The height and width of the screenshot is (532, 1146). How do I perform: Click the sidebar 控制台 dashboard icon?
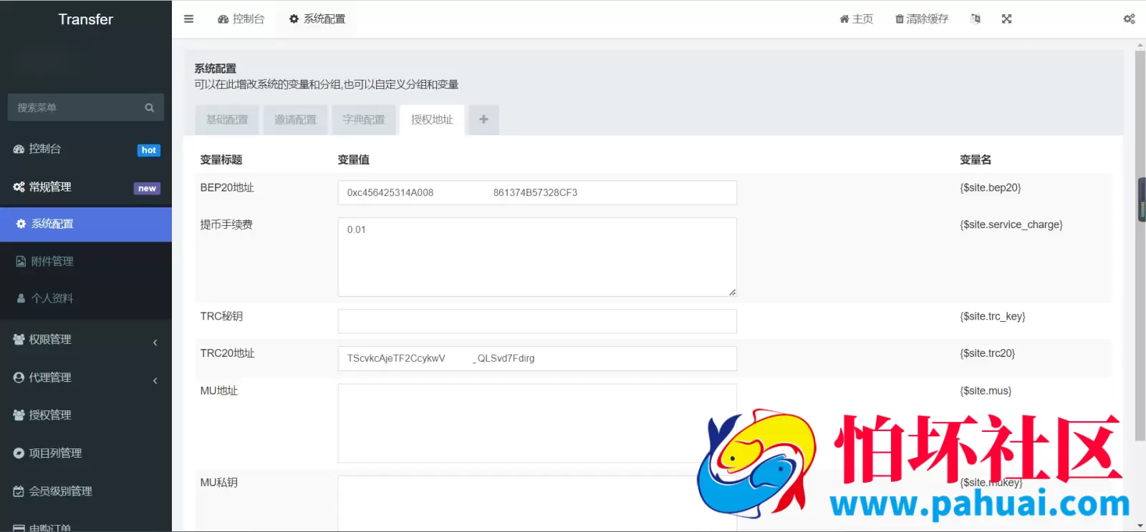pos(19,149)
